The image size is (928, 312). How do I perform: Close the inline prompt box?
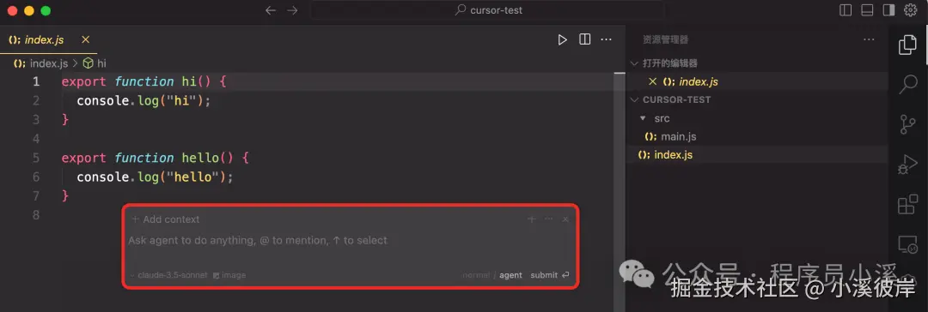point(565,219)
